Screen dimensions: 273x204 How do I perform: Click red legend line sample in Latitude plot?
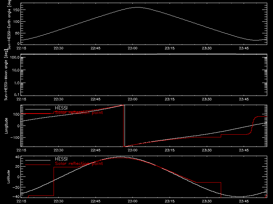point(38,165)
